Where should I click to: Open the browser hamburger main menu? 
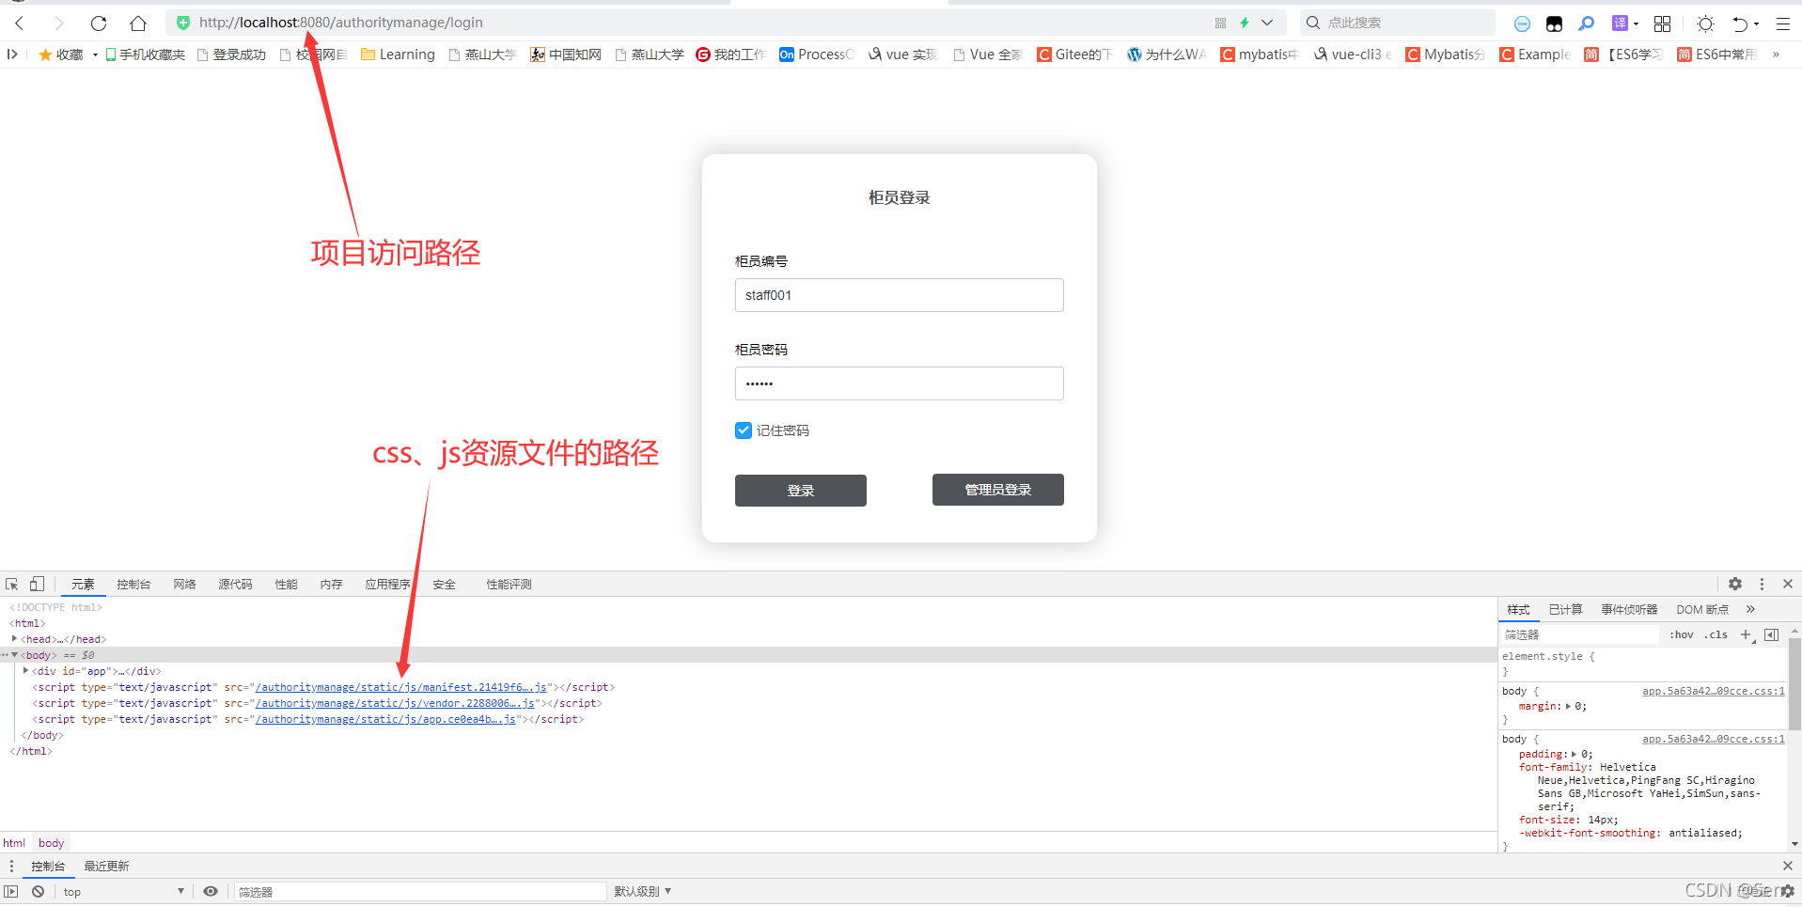click(1782, 23)
